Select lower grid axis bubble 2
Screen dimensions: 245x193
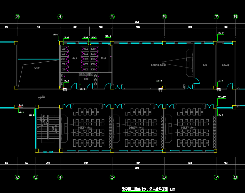[17, 177]
